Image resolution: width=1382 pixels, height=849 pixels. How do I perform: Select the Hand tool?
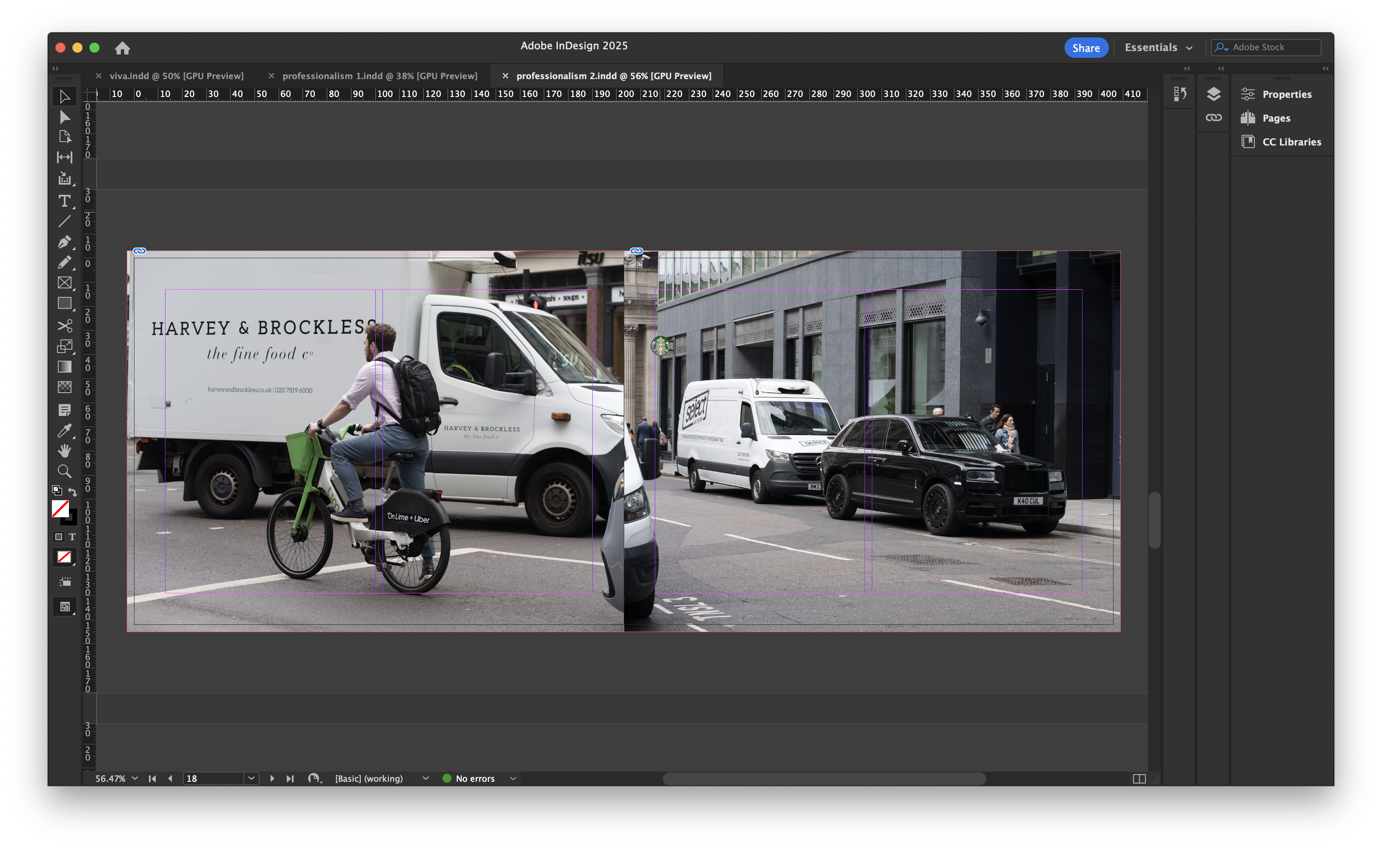65,451
